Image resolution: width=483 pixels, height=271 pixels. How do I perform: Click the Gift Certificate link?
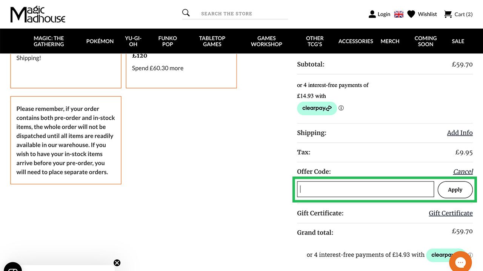[451, 213]
